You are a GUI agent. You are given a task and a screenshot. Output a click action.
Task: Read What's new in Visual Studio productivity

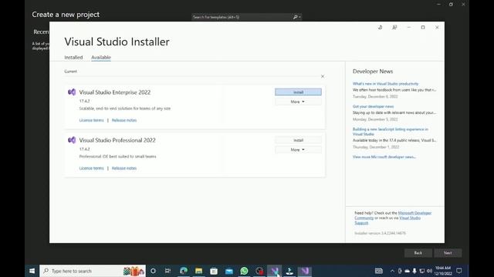(x=386, y=84)
